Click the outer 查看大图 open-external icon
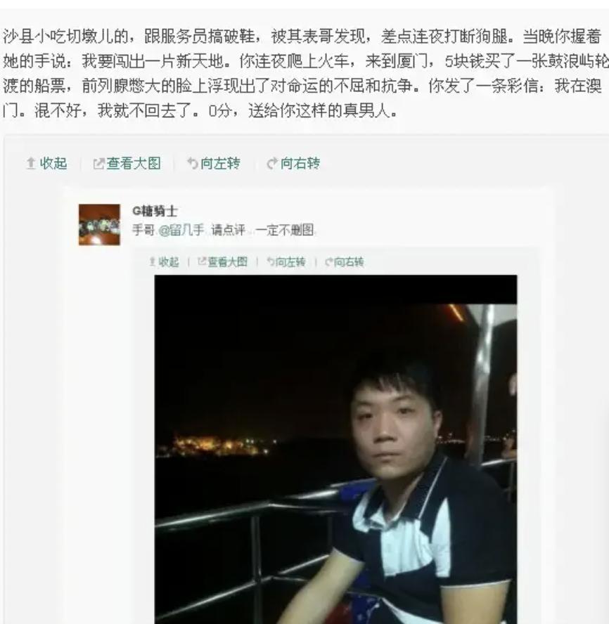This screenshot has width=609, height=624. tap(98, 164)
